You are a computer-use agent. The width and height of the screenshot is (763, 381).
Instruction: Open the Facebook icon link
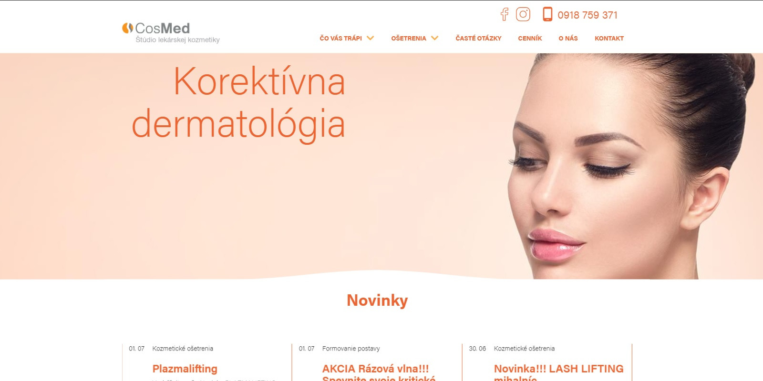pyautogui.click(x=504, y=14)
